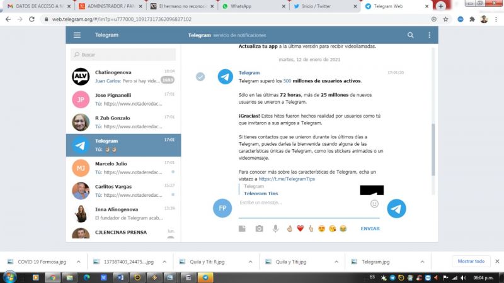Open the Chatinogenova chat

coord(123,77)
